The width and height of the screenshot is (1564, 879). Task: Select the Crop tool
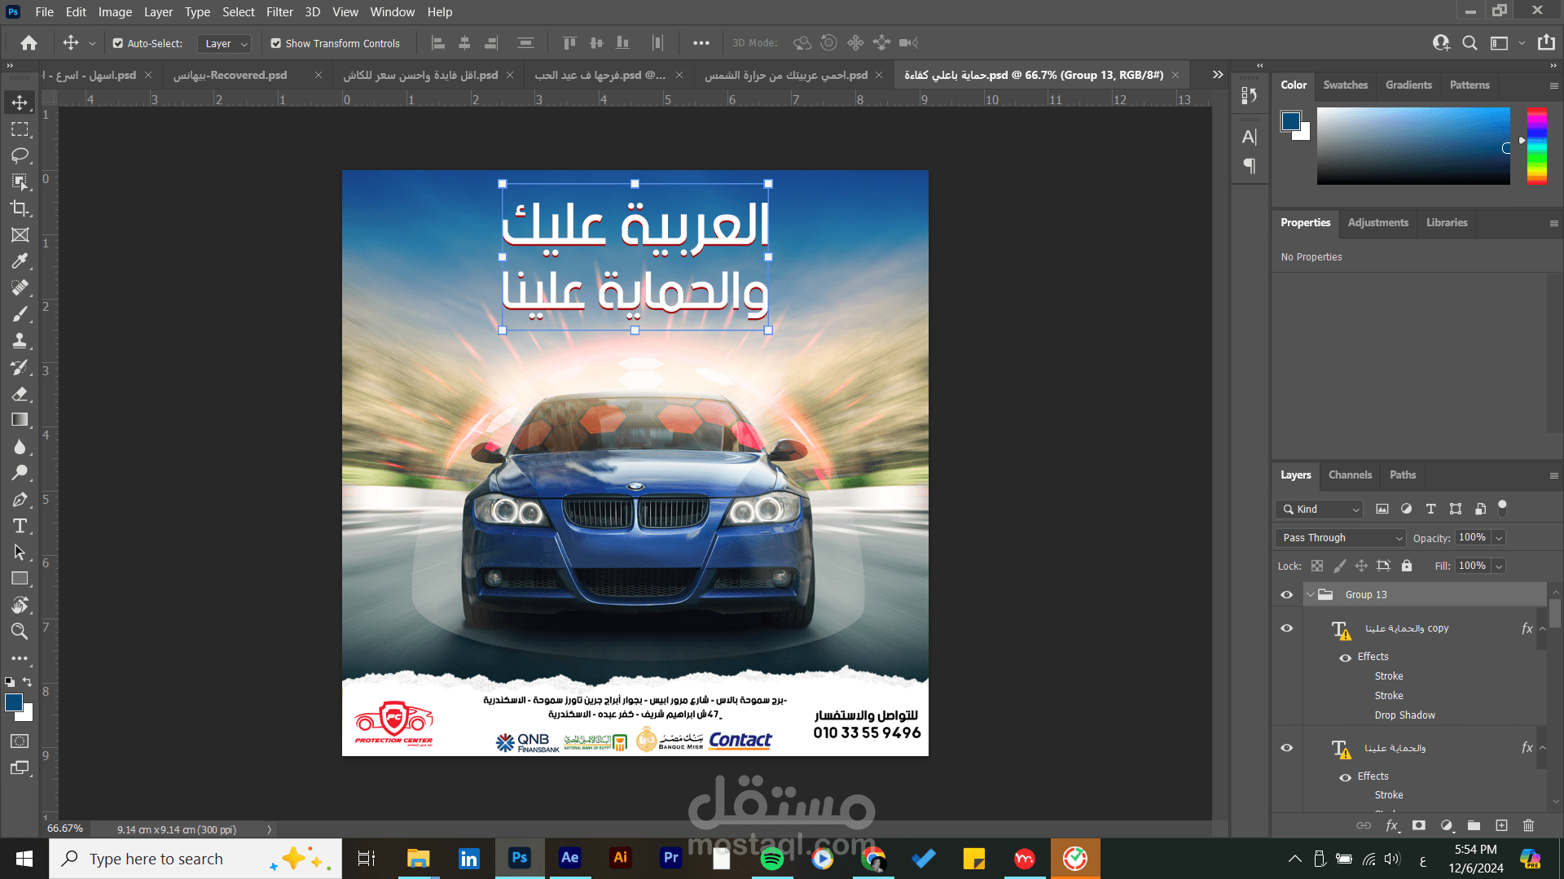point(20,208)
